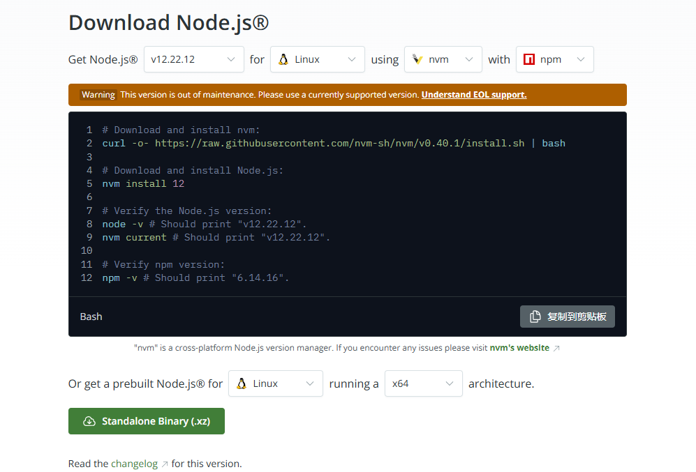Click the 'Bash' language label
This screenshot has height=472, width=696.
pyautogui.click(x=91, y=317)
